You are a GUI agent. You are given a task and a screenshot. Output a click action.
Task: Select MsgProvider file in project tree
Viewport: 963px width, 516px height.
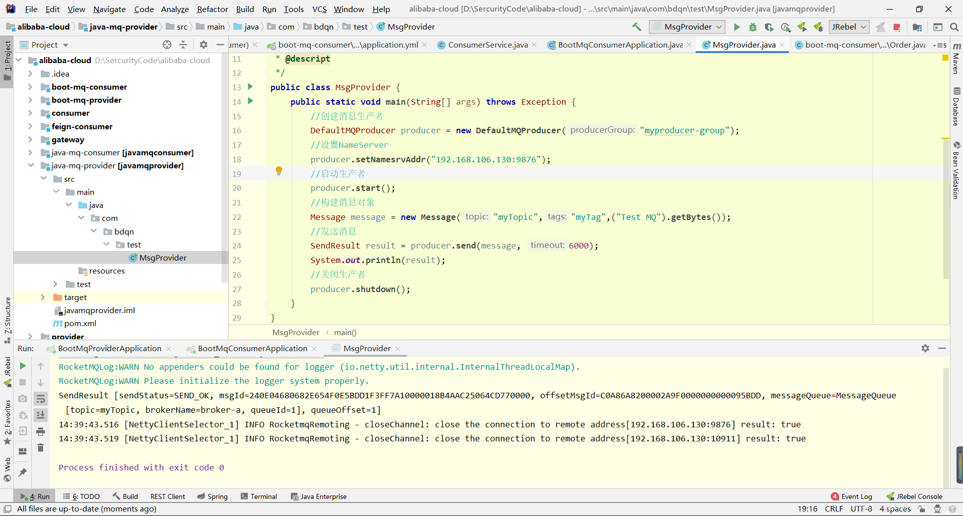tap(163, 257)
